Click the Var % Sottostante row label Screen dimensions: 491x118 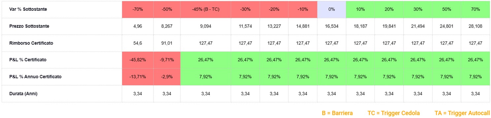tap(28, 10)
